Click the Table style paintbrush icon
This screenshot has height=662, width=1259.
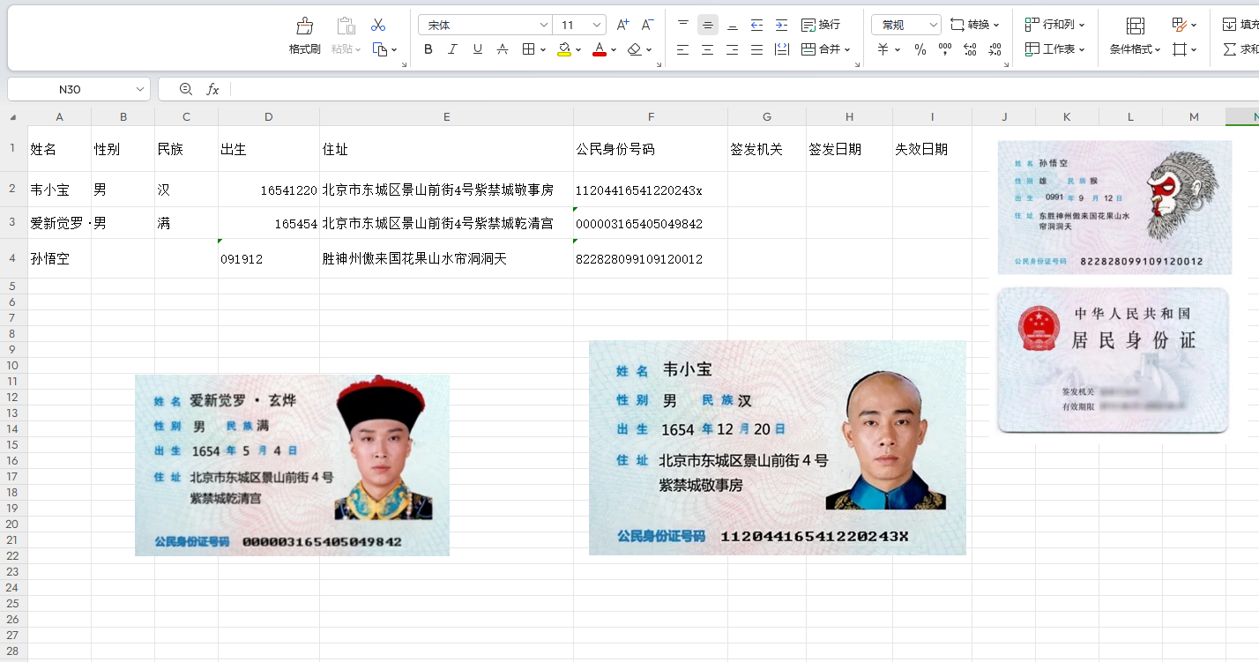click(1180, 25)
